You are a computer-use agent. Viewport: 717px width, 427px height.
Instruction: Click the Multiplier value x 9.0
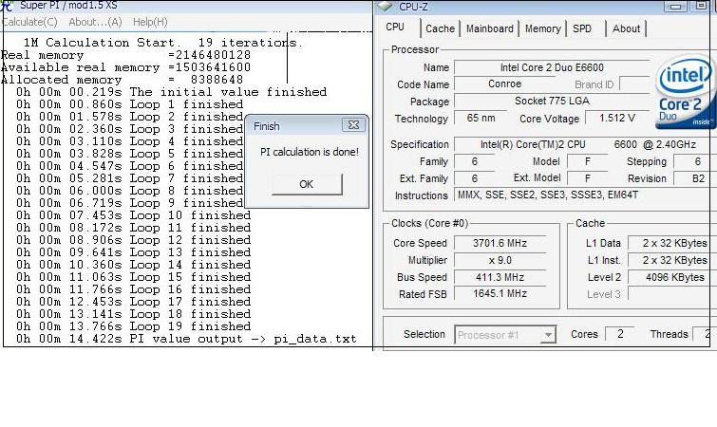(x=500, y=260)
